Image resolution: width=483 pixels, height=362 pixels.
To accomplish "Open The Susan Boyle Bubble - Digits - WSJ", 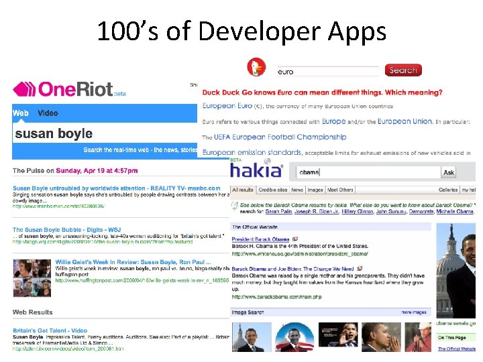I will tap(66, 230).
